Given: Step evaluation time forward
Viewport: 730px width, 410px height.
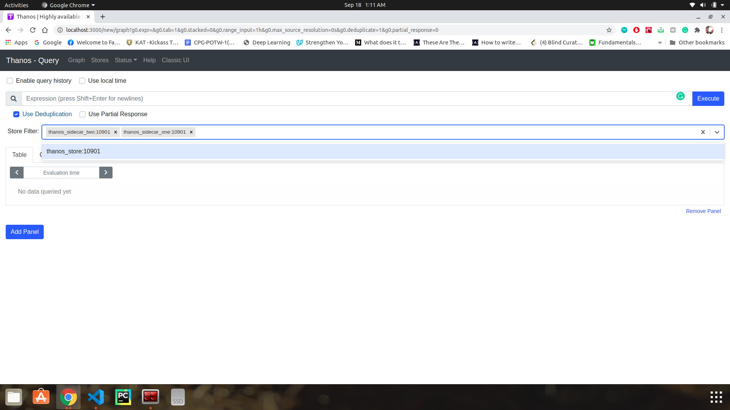Looking at the screenshot, I should [106, 173].
